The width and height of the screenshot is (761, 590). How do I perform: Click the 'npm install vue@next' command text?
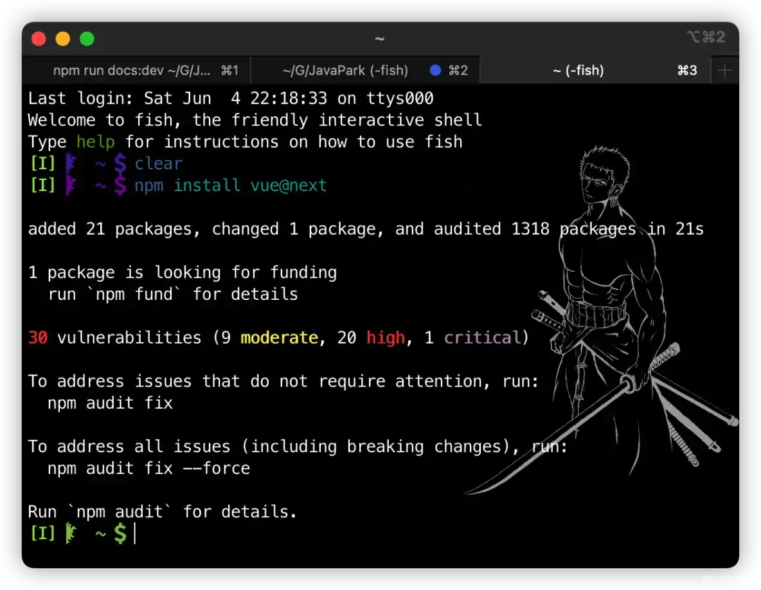click(231, 185)
